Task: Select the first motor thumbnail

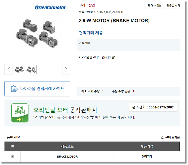Action: click(x=19, y=69)
